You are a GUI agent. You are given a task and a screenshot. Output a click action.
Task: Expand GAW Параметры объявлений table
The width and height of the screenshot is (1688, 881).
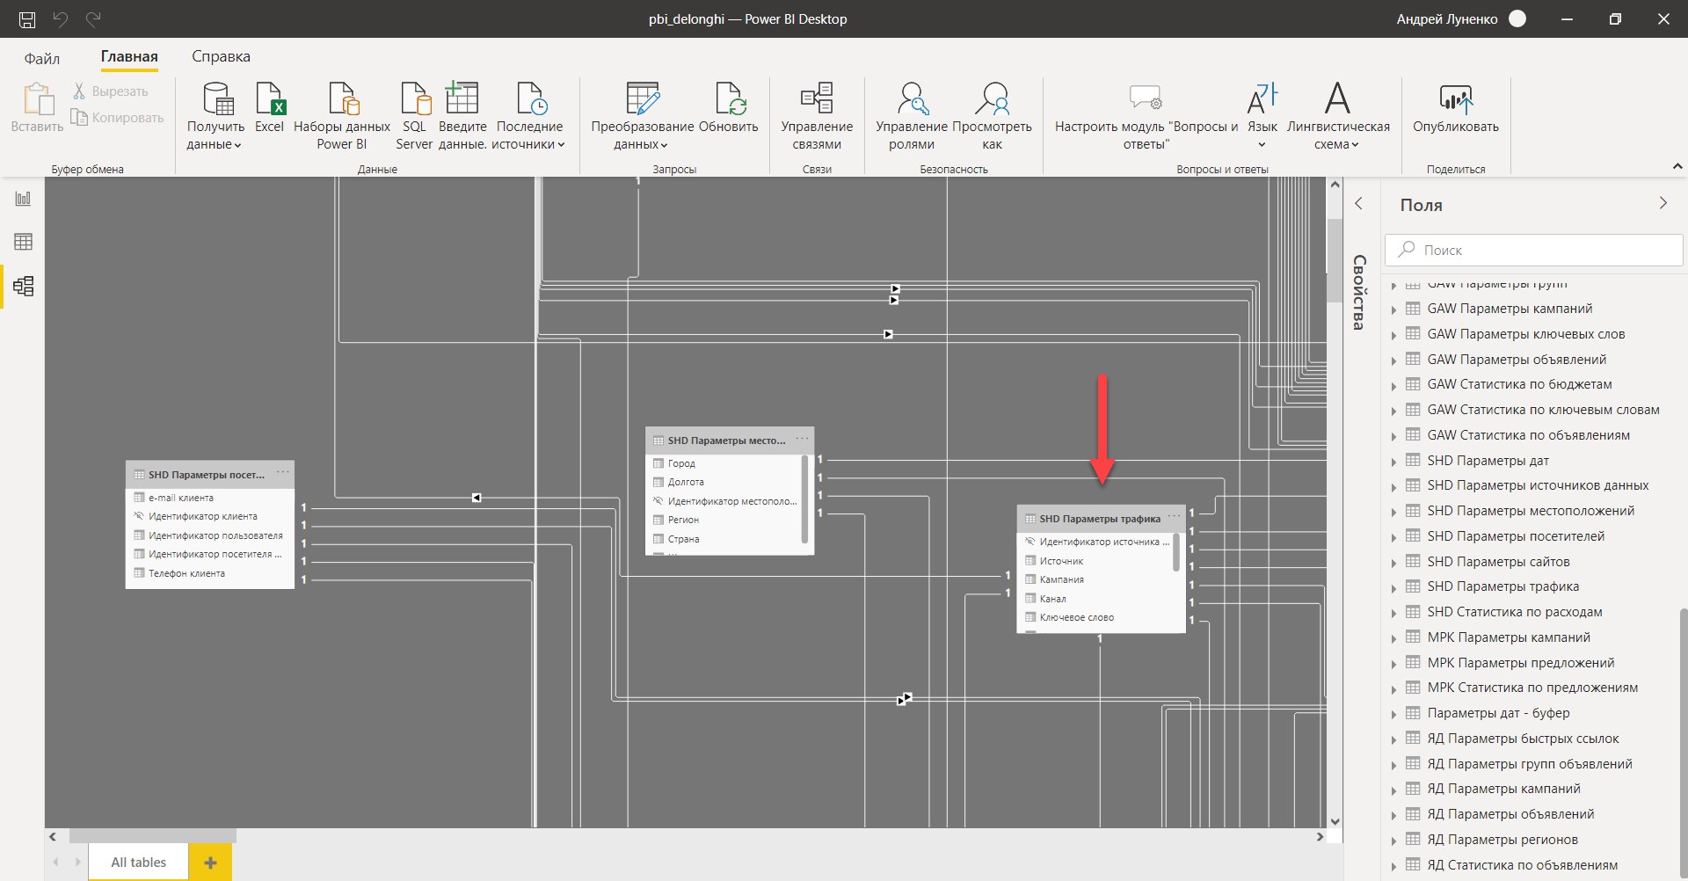(x=1393, y=360)
